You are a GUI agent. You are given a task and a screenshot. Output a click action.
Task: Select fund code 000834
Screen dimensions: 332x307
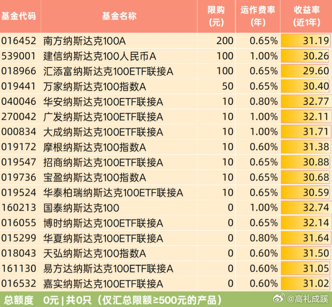pos(18,132)
